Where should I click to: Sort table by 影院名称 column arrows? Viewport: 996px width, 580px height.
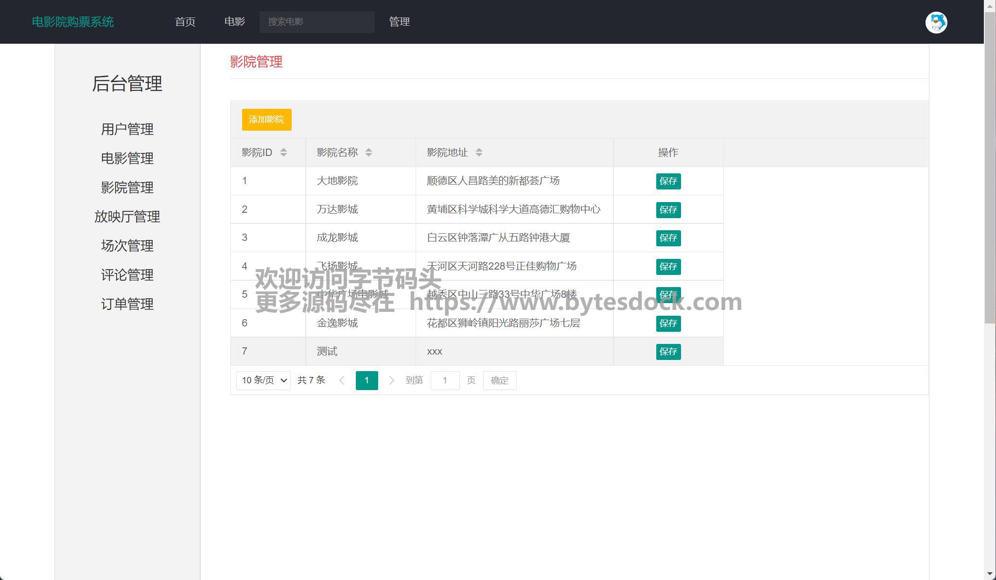[x=368, y=153]
